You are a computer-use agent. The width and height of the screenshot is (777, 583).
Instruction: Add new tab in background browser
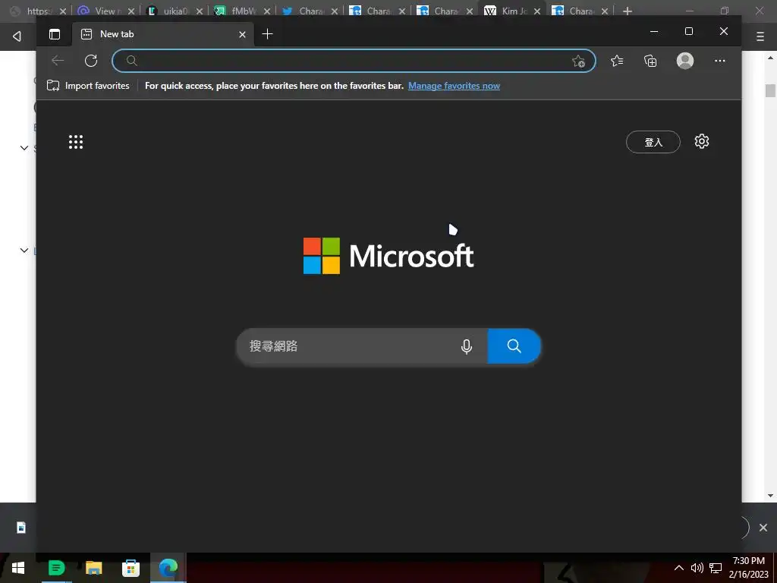coord(628,11)
